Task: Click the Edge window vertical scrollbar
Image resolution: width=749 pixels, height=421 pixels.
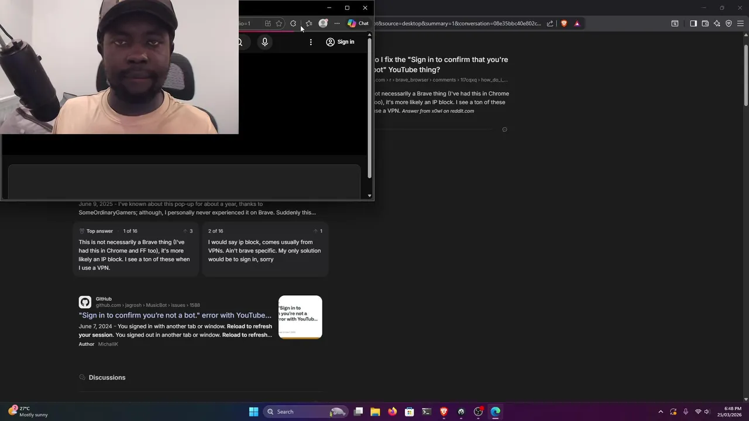Action: 370,109
